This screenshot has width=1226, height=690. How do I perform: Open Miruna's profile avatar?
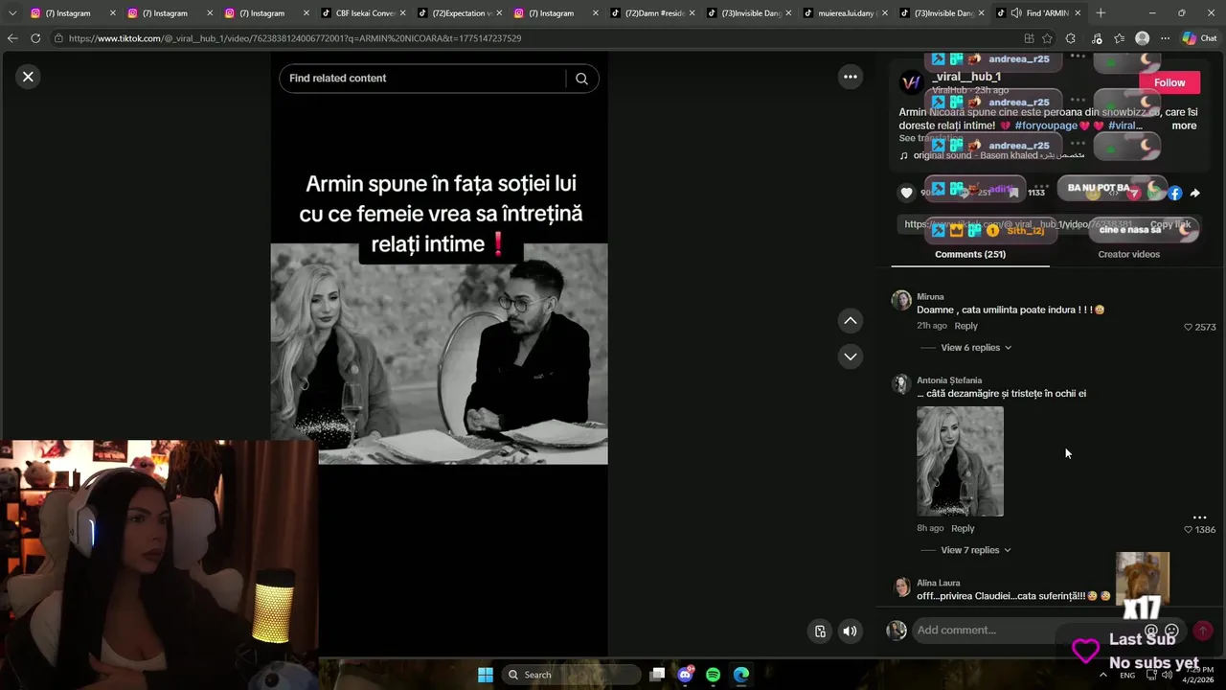(x=901, y=301)
